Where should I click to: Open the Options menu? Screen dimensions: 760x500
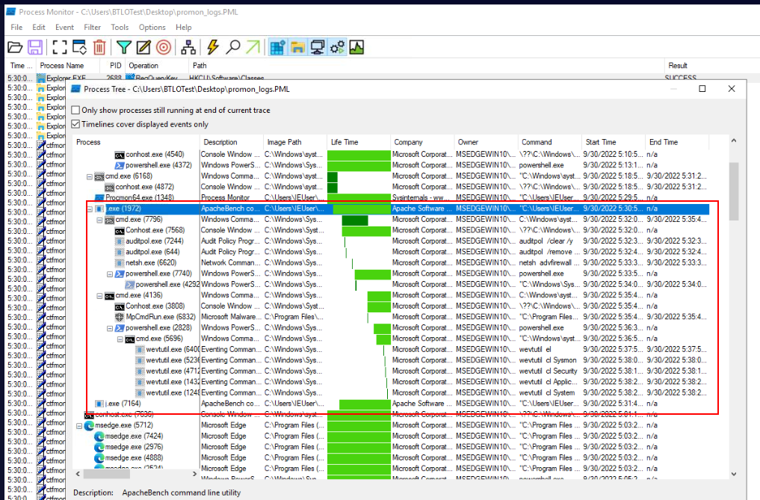click(152, 27)
